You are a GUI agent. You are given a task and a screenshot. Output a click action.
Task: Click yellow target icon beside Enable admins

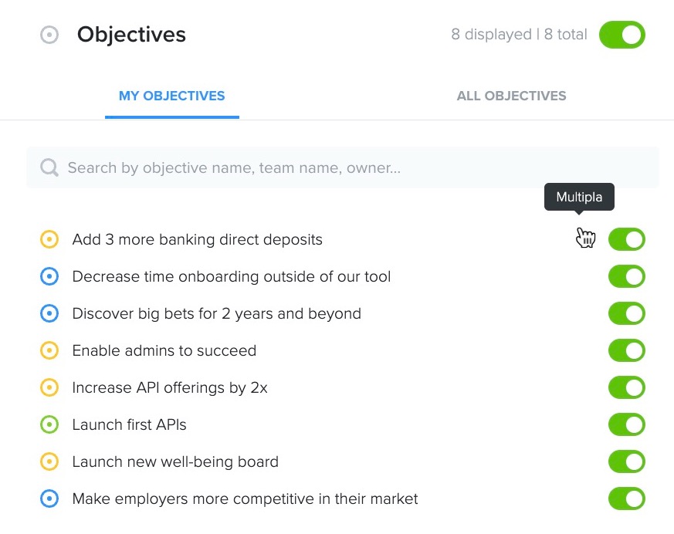point(49,350)
